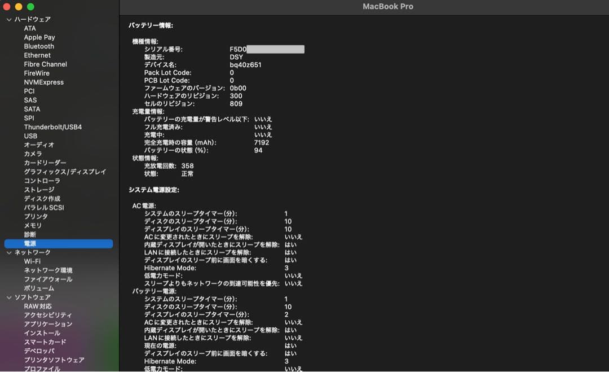Select オーディオ in the hardware list
This screenshot has width=609, height=372.
(37, 145)
